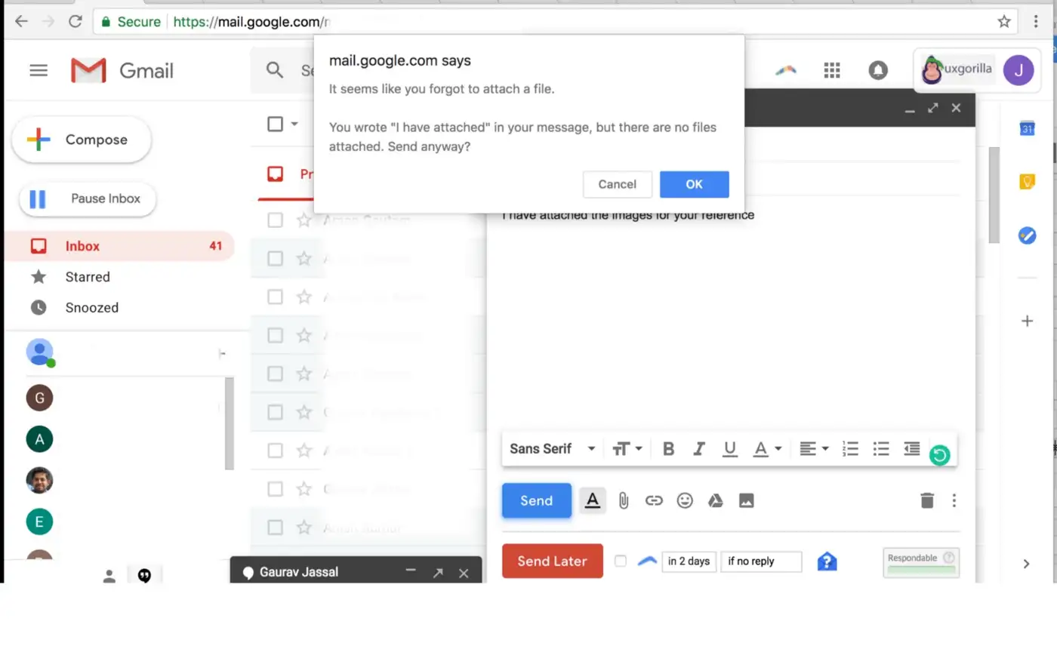Apply underline formatting

[729, 449]
